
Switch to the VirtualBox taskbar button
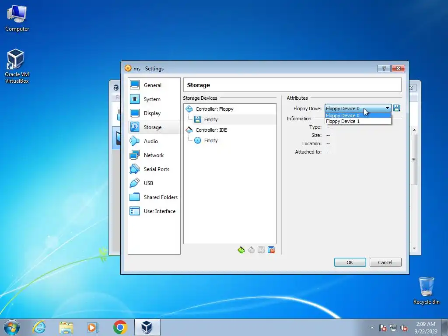click(147, 327)
